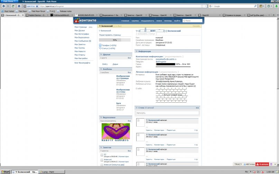279x174 pixels.
Task: Click the Телефон (+20%) suggestion
Action: point(108,45)
